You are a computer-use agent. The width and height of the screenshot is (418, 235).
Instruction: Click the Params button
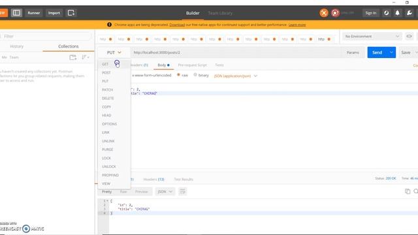click(x=353, y=52)
